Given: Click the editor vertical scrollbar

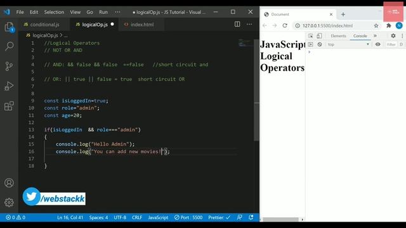Looking at the screenshot, I should [256, 90].
